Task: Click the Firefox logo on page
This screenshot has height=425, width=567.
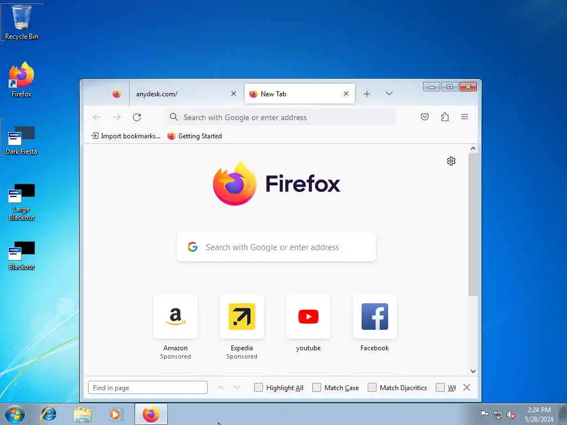Action: pos(277,184)
